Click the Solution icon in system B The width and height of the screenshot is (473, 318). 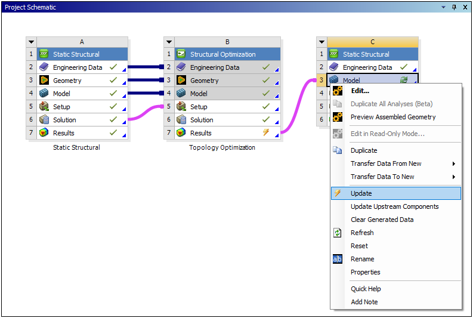(181, 120)
